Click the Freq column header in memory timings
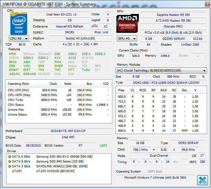The height and width of the screenshot is (189, 211). coord(121,90)
